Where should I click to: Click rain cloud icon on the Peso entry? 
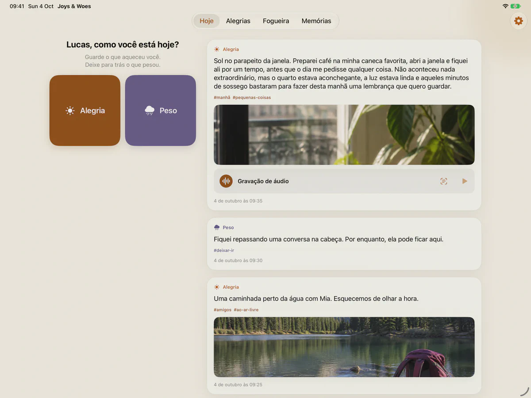[217, 227]
